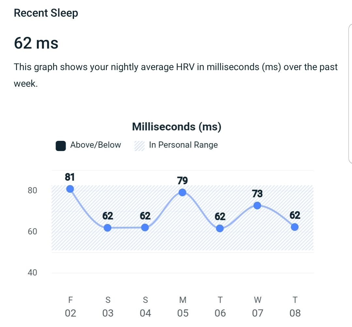
Task: Click the striped In Personal Range swatch
Action: click(139, 146)
